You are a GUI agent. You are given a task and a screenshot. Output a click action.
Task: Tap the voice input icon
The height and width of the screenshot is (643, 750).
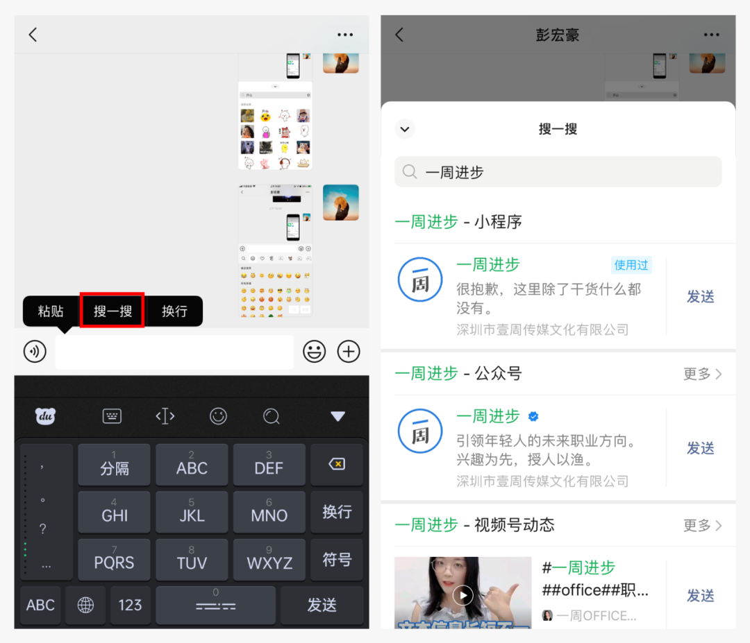click(35, 352)
